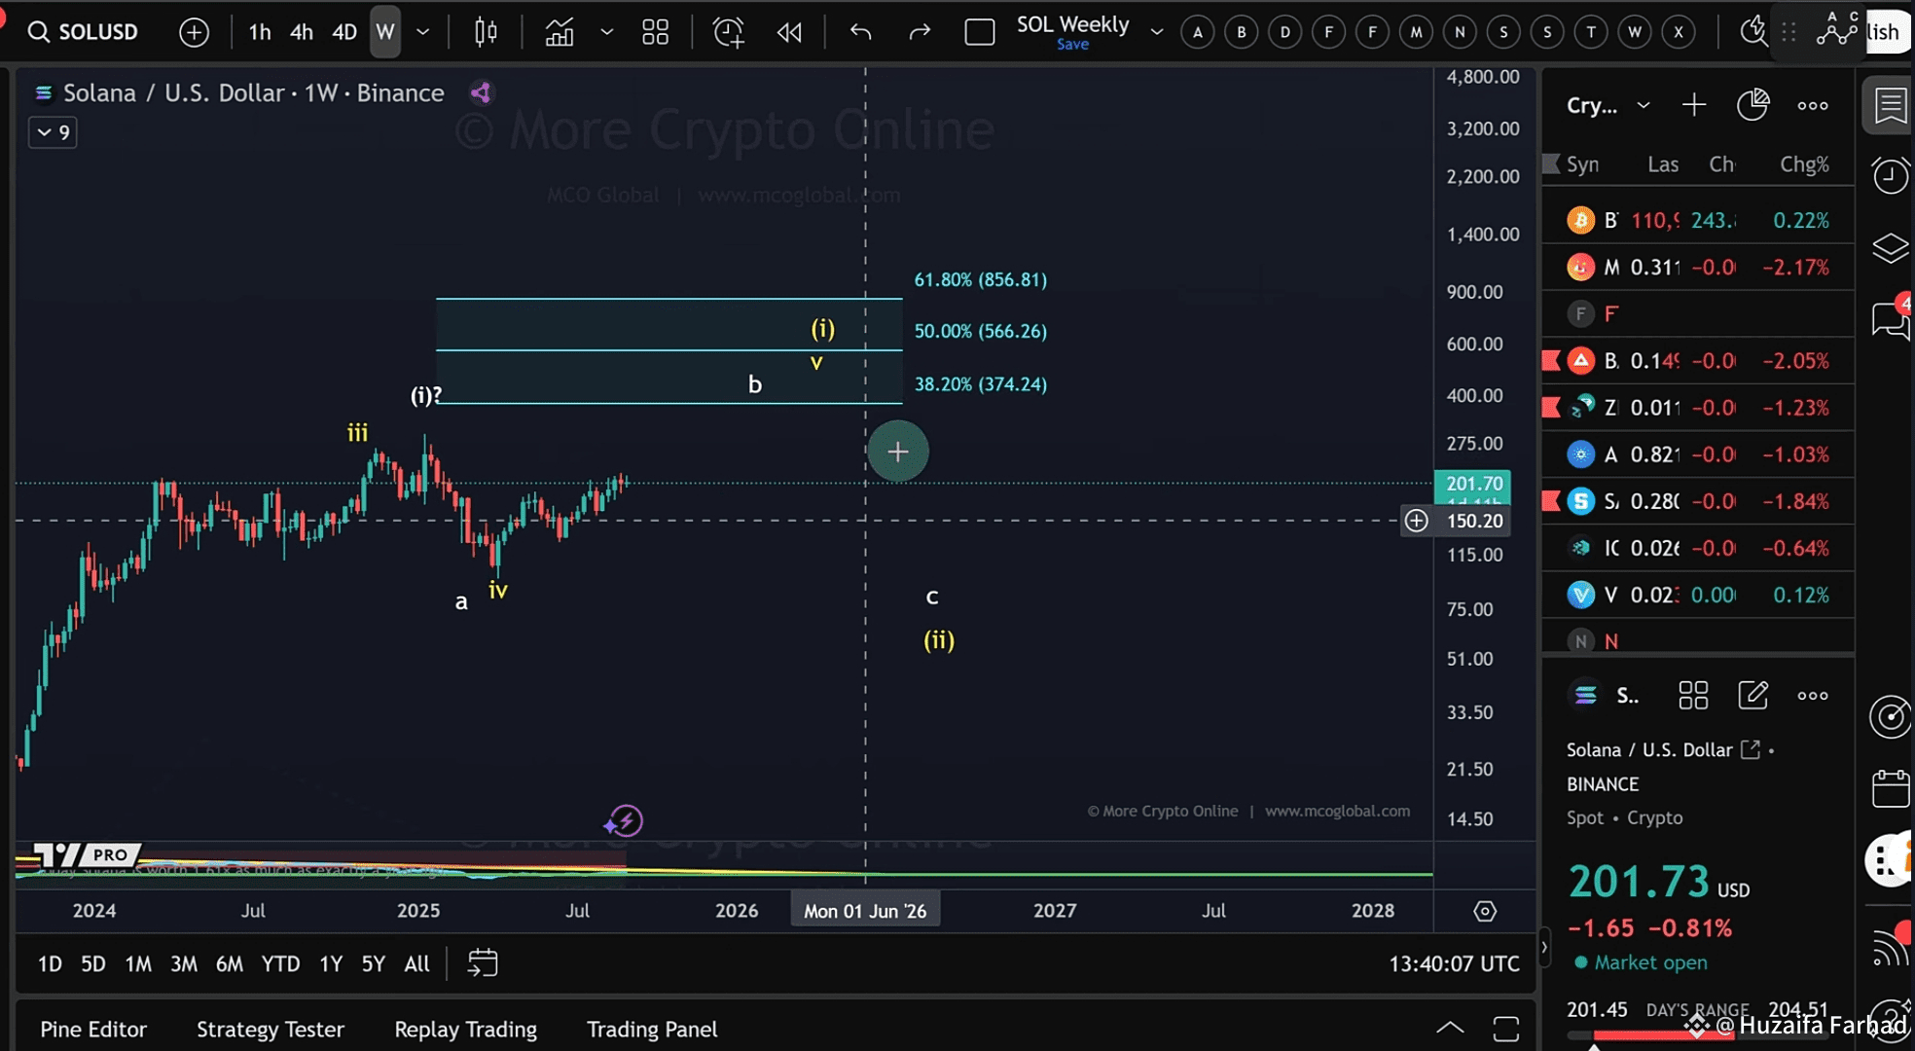Click the layout square icon
This screenshot has width=1915, height=1051.
[979, 32]
